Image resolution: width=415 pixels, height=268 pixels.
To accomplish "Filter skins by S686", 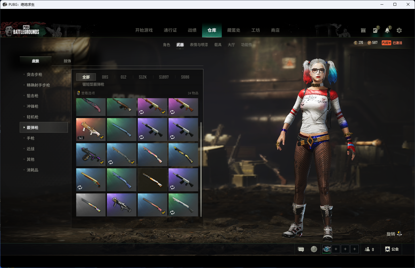I will point(185,77).
